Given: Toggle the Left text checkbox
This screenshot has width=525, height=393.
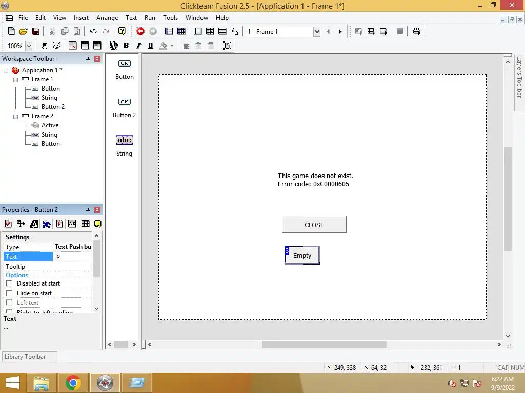Looking at the screenshot, I should tap(9, 303).
